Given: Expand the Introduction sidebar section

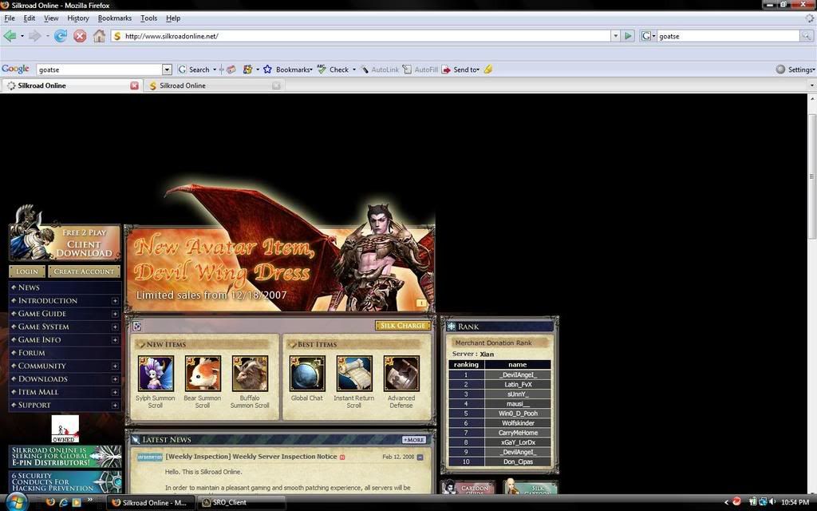Looking at the screenshot, I should click(x=115, y=301).
